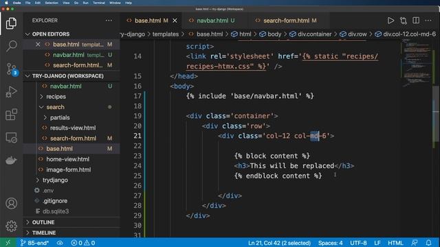The width and height of the screenshot is (440, 247).
Task: Change language mode HTML indicator
Action: point(395,243)
